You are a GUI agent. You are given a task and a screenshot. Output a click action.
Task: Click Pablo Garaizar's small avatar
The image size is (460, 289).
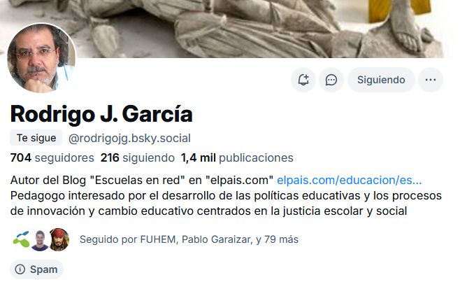pos(40,240)
